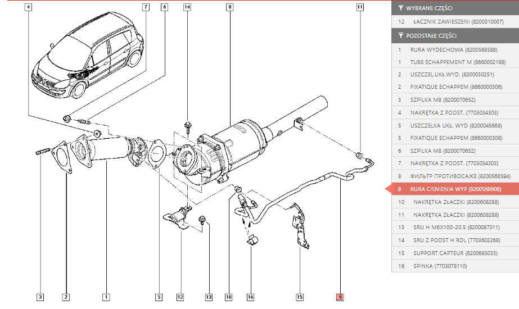Select SUPPORT CAPTEUR (8200693033) in list
The width and height of the screenshot is (519, 309).
tap(455, 253)
